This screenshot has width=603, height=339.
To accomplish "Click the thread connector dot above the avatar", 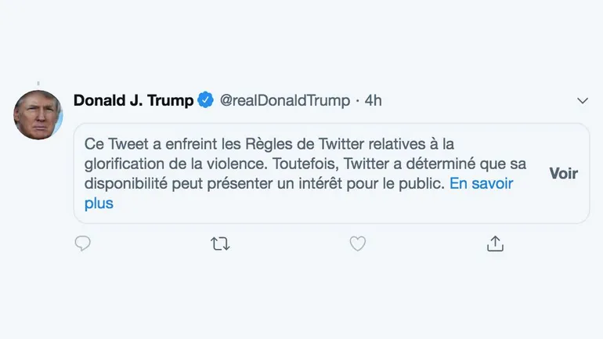I will click(38, 82).
